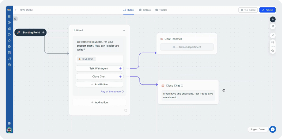Viewport: 282px width, 139px height.
Task: Click the small layers icon on canvas corner
Action: pyautogui.click(x=15, y=19)
